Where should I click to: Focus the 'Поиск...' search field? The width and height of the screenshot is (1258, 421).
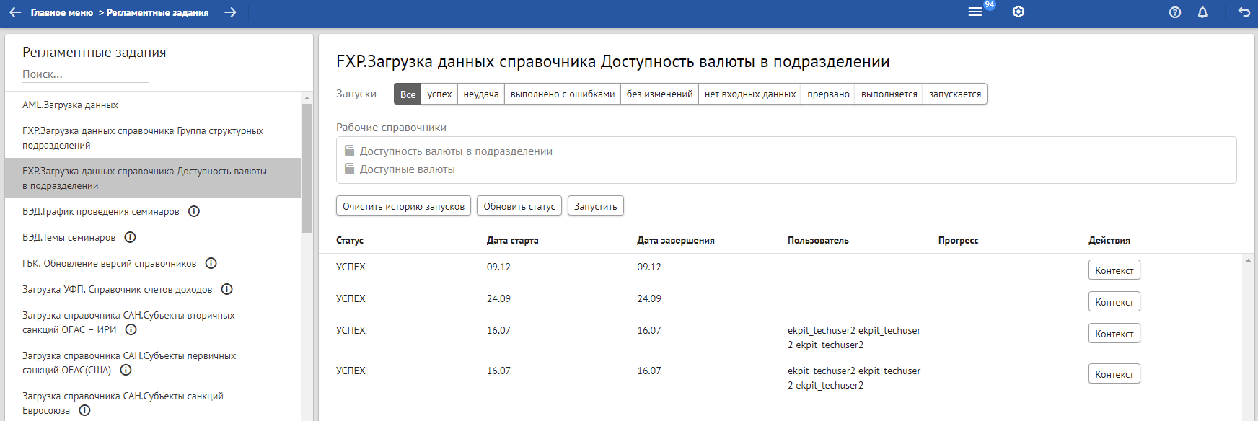click(x=85, y=74)
